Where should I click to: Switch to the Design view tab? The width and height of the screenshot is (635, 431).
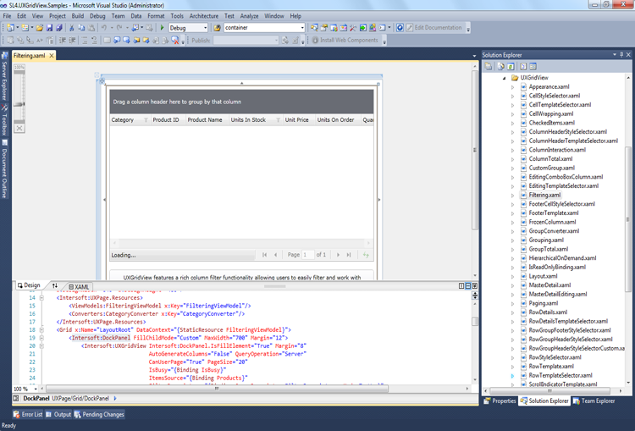[x=29, y=285]
